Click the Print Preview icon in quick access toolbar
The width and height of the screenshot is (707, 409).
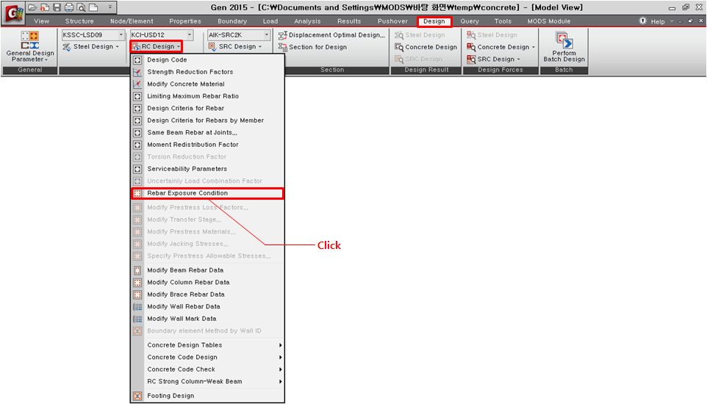81,7
